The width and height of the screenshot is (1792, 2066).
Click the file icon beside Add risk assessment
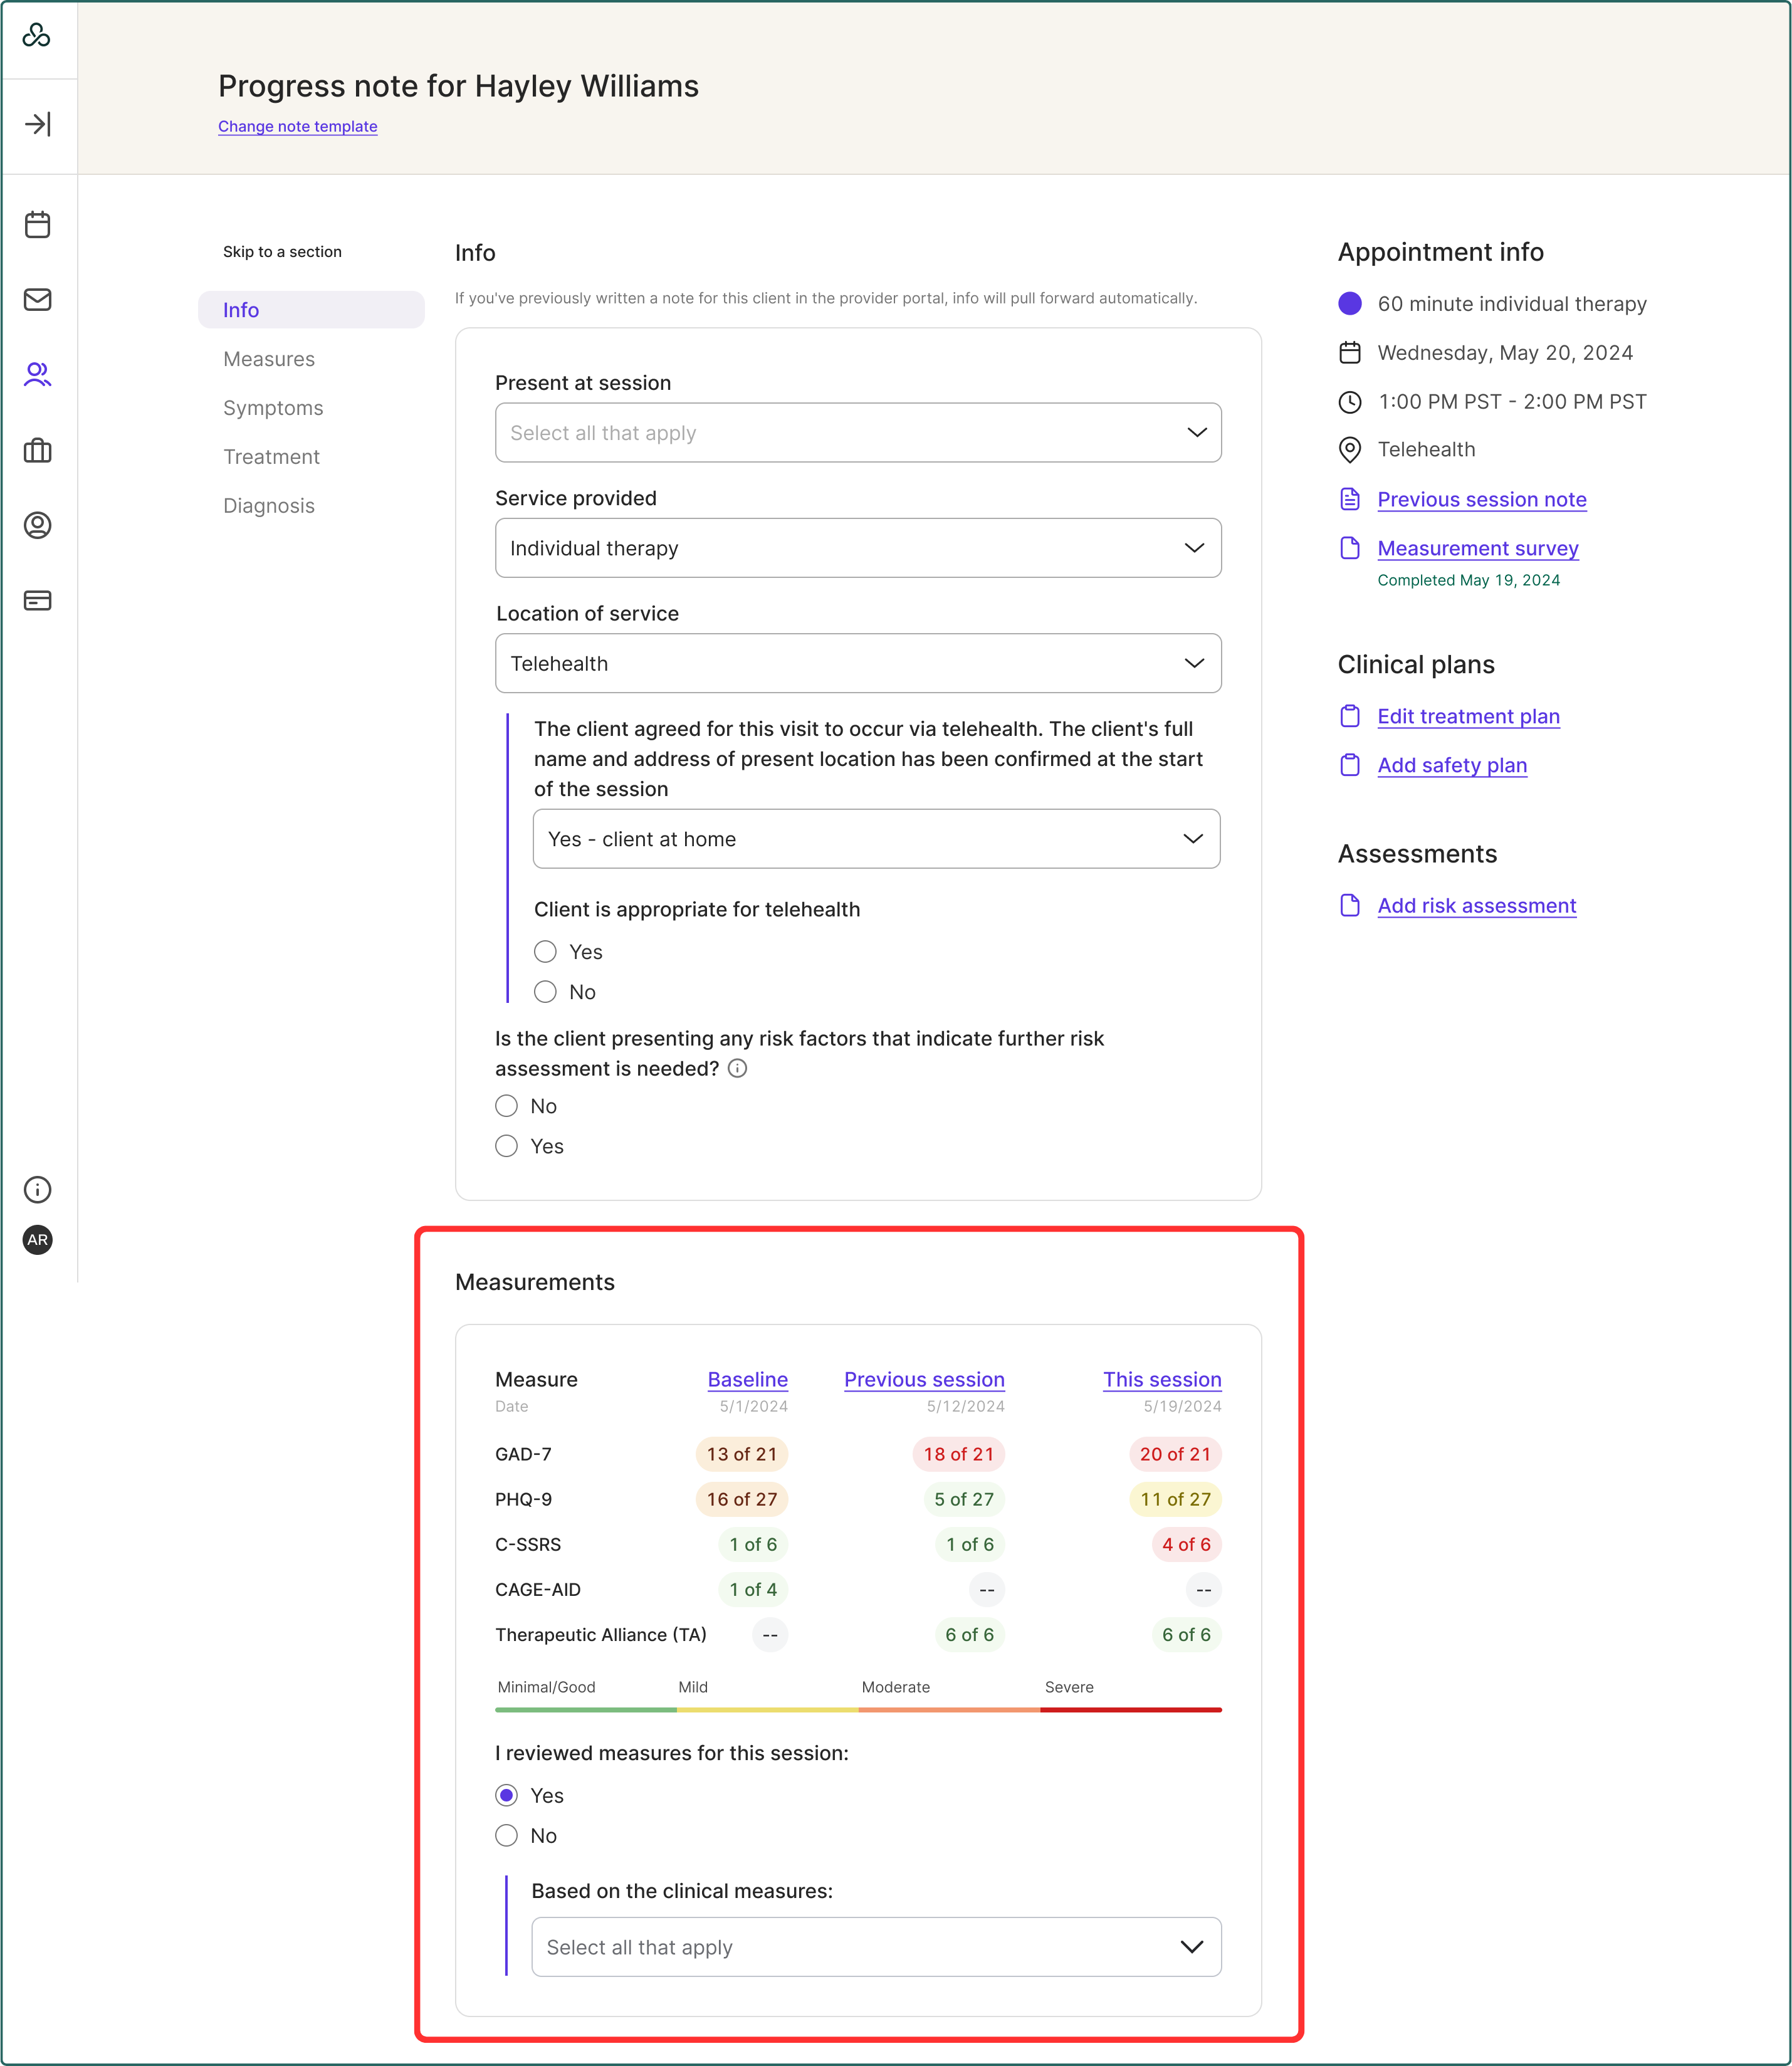click(x=1350, y=905)
